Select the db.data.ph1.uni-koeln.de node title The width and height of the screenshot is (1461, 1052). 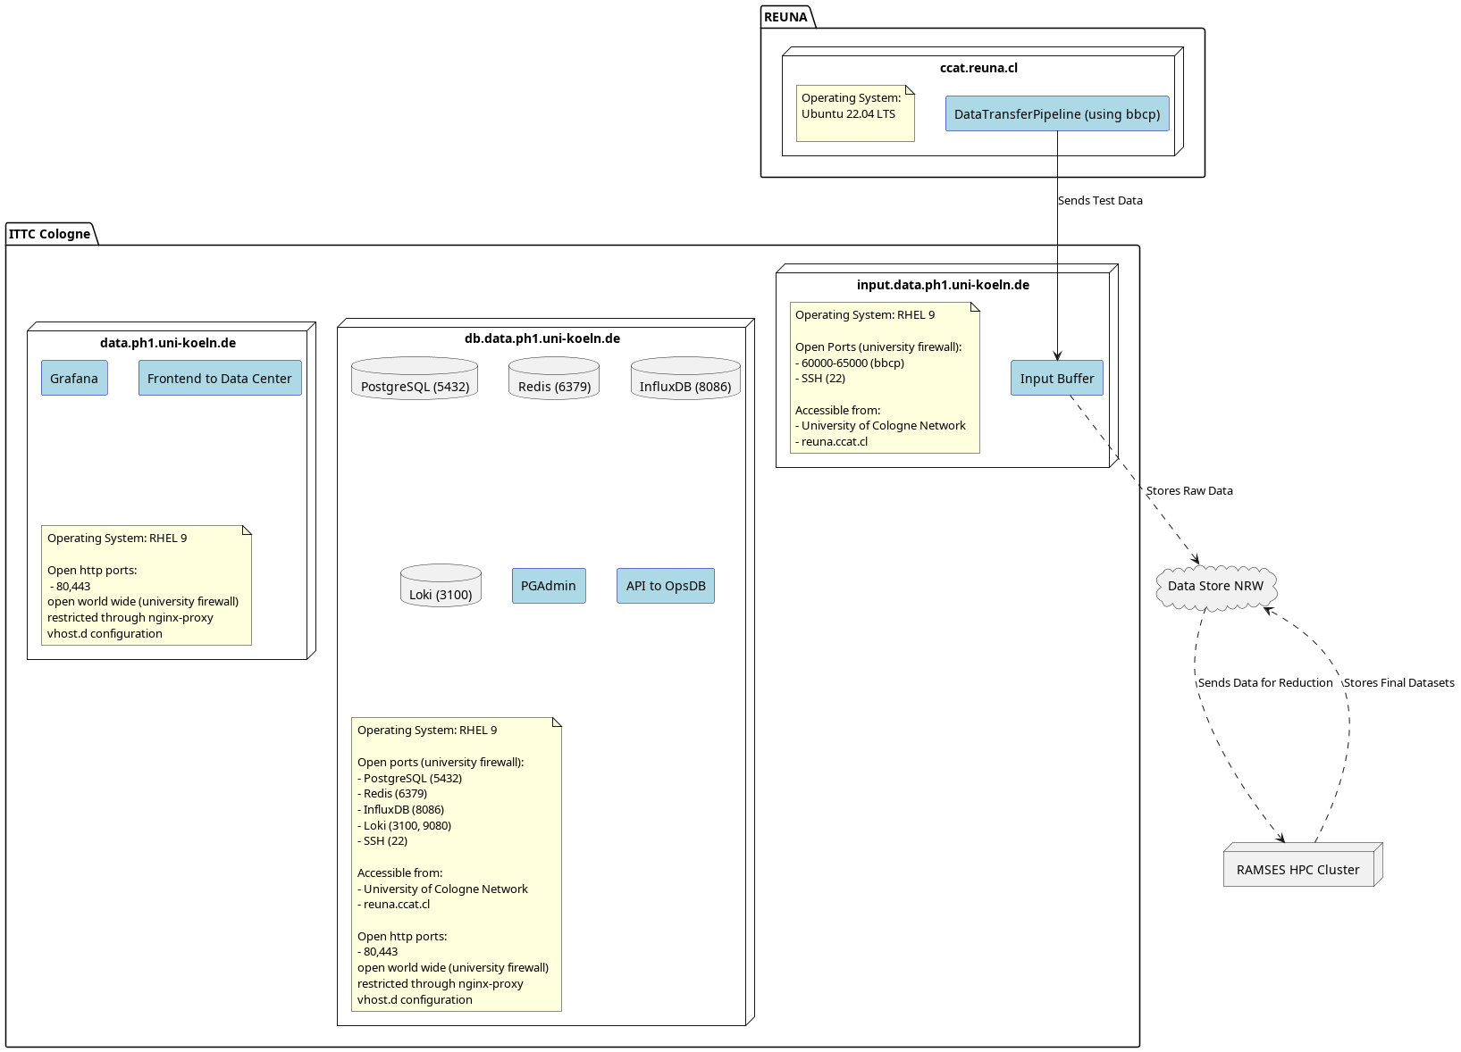coord(542,338)
